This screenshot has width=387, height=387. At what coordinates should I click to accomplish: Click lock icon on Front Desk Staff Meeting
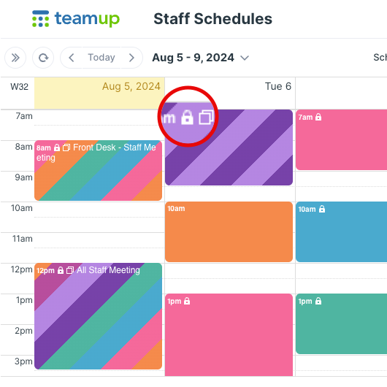pyautogui.click(x=57, y=147)
